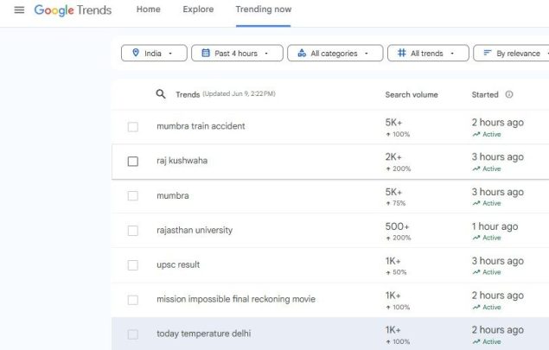Open the Past 4 hours time dropdown

[x=237, y=54]
